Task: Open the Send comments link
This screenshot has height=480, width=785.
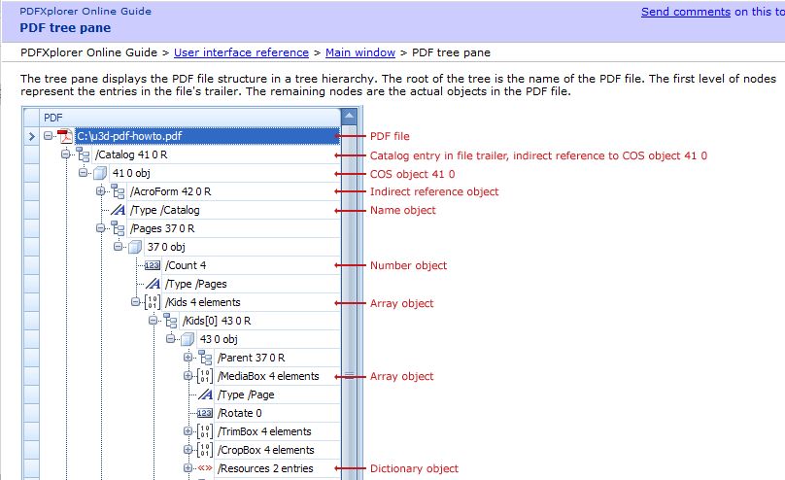Action: click(x=686, y=12)
